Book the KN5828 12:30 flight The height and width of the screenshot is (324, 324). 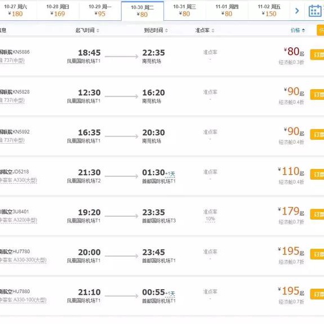click(317, 95)
